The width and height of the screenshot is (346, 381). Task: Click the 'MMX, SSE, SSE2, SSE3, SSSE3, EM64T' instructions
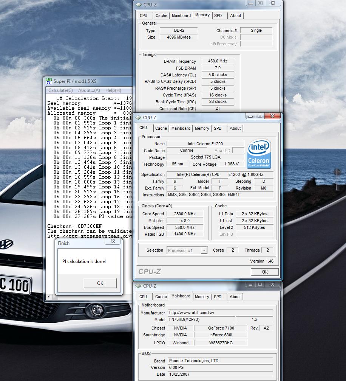pos(220,194)
